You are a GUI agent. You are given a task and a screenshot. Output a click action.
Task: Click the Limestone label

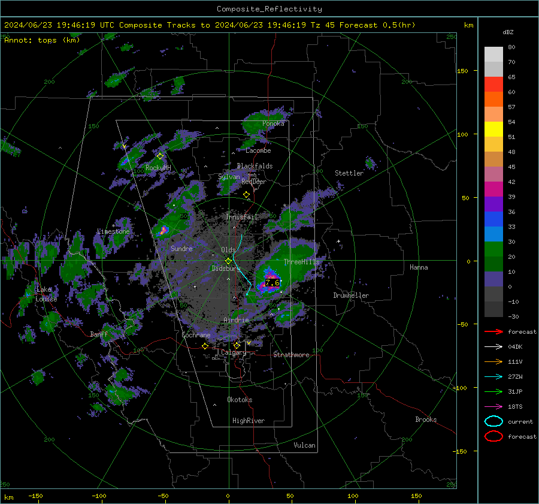pos(113,231)
